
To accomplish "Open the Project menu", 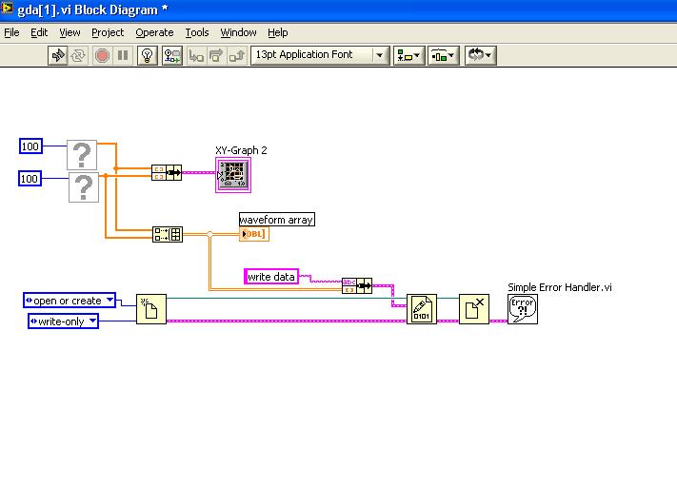I will (x=108, y=32).
